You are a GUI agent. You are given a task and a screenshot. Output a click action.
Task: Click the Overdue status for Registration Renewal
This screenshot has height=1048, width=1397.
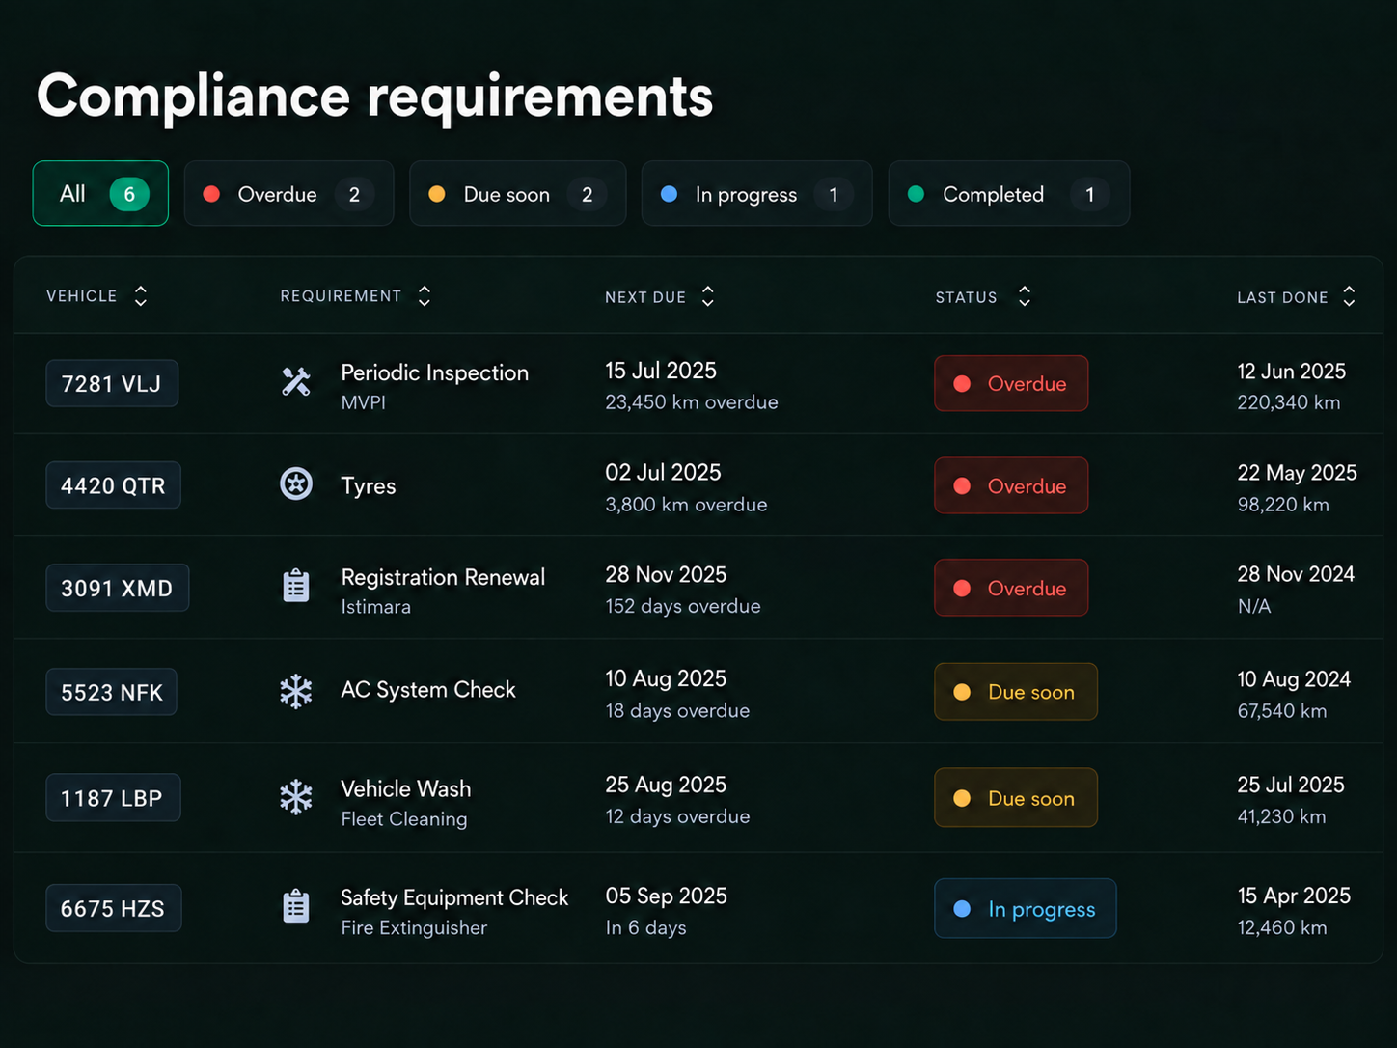1011,588
